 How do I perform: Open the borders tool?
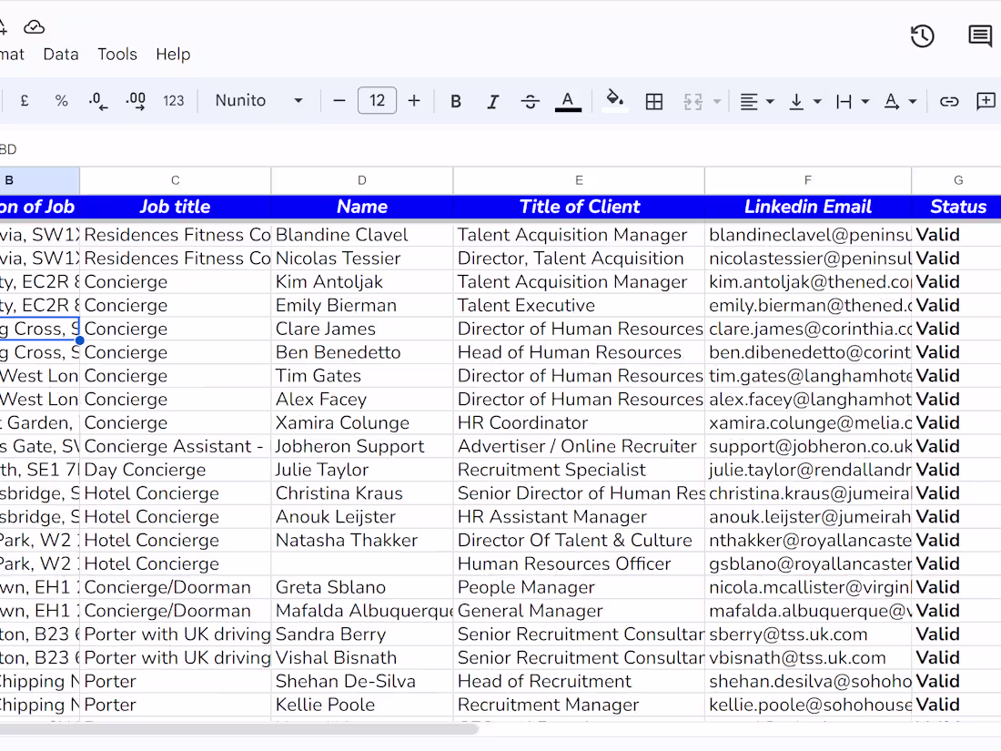[x=653, y=101]
